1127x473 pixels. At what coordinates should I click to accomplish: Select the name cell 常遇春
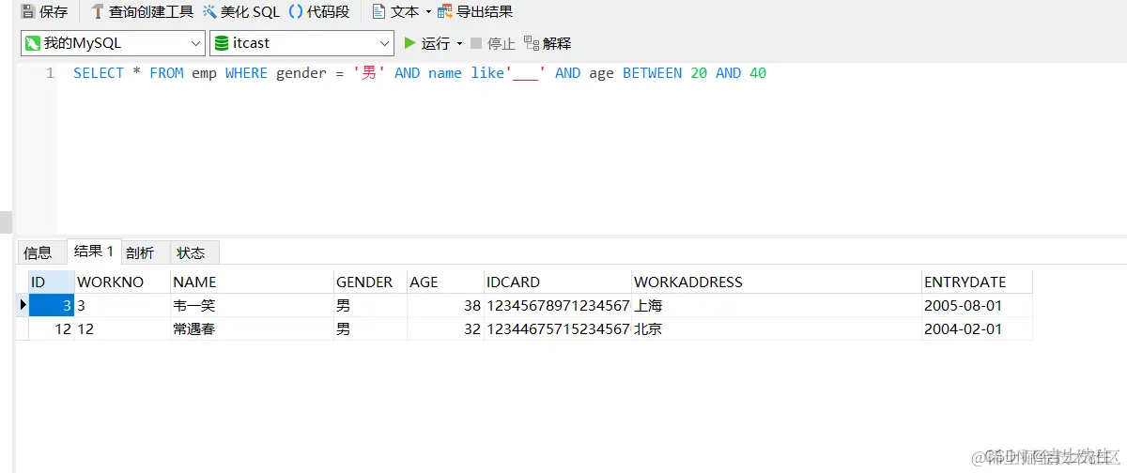point(252,328)
